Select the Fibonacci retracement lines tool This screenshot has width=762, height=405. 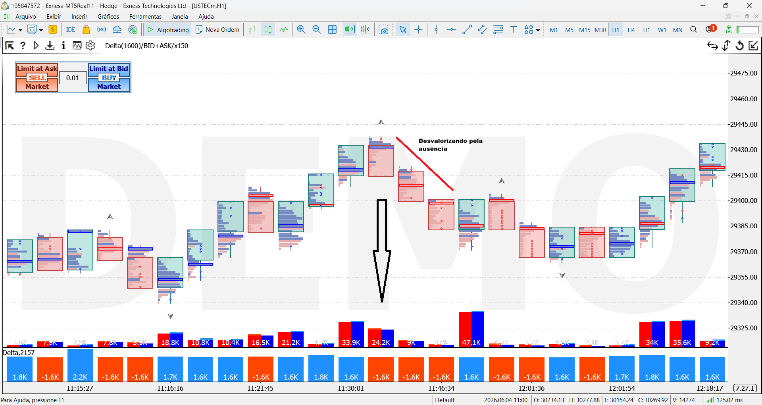click(498, 30)
